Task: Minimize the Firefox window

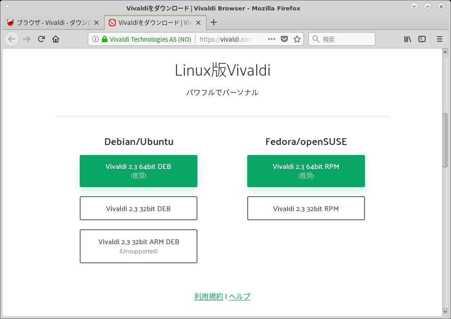Action: 414,6
